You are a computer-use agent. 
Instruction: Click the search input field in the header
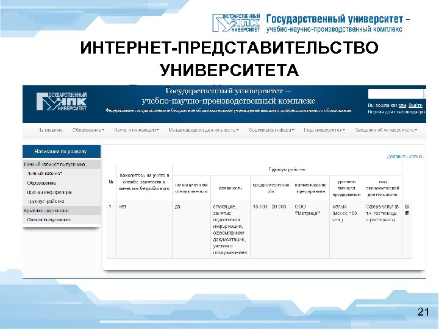395,94
